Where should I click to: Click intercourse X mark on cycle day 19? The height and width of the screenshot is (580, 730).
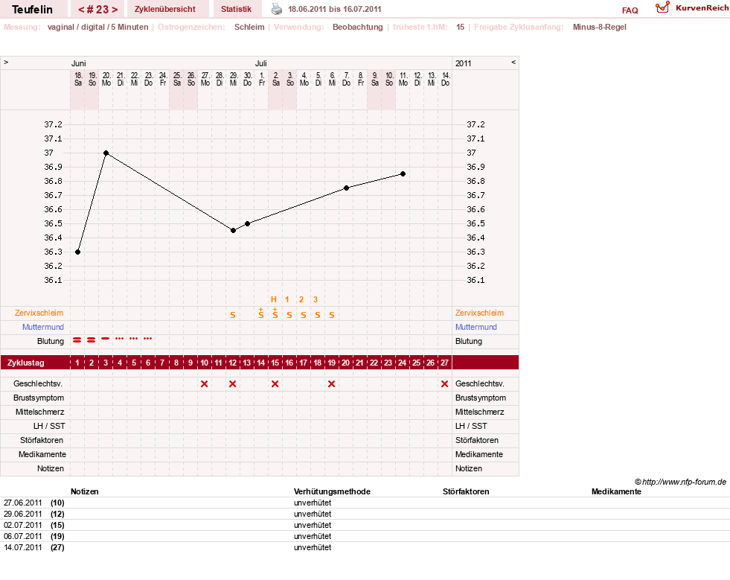coord(331,384)
